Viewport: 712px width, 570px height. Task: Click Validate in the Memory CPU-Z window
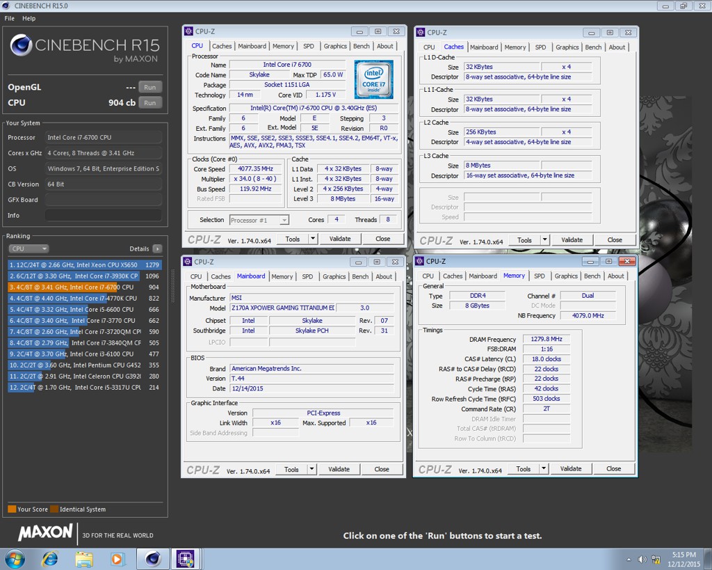click(x=571, y=468)
